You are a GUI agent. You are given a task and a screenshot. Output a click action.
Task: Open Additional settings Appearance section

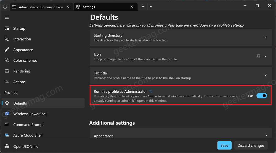tap(181, 133)
